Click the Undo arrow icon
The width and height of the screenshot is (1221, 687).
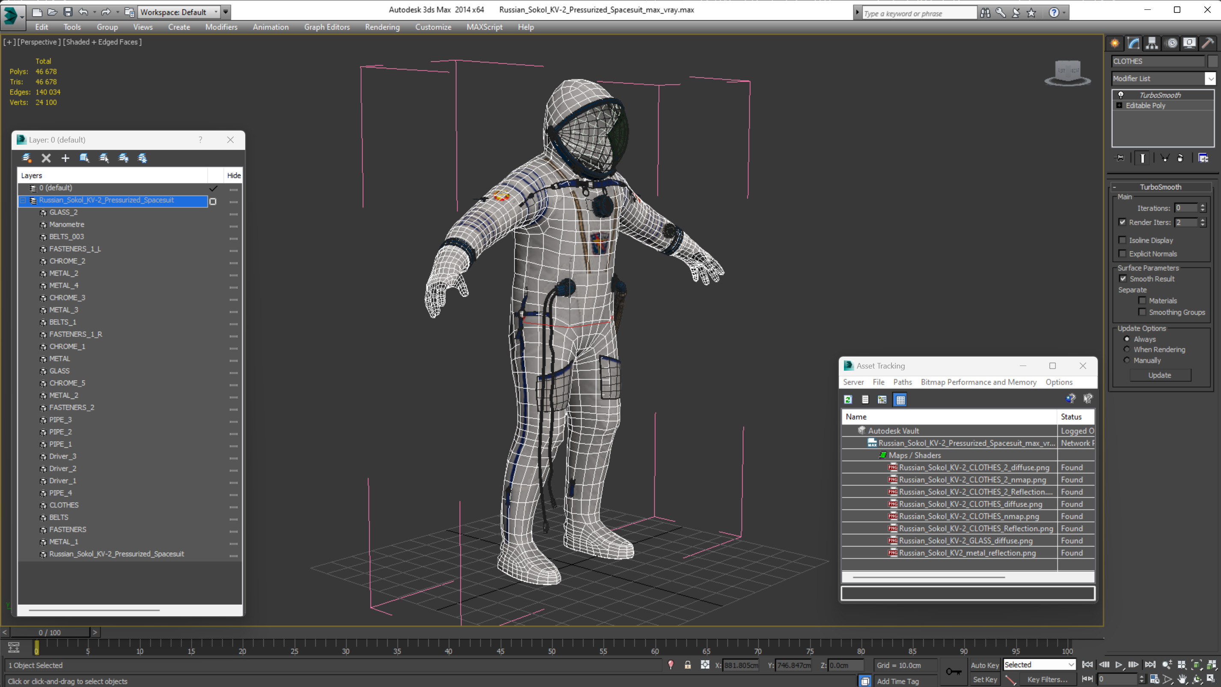point(83,12)
